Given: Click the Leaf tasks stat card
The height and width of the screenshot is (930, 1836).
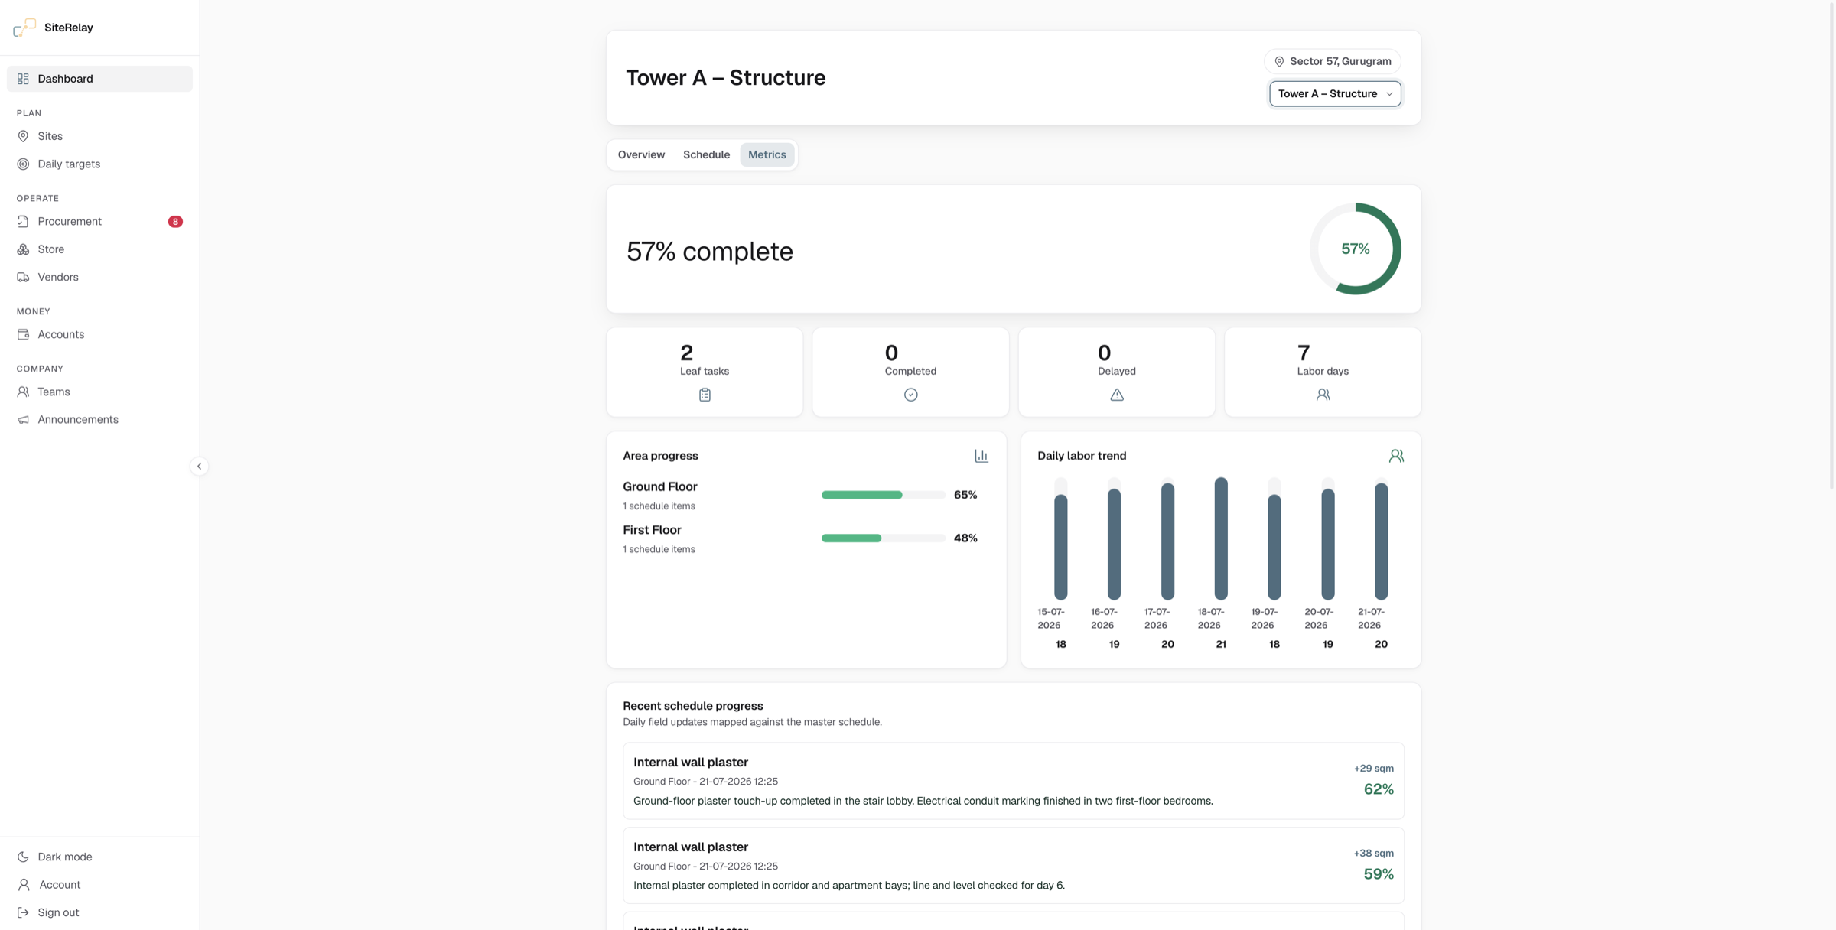Looking at the screenshot, I should (x=705, y=372).
